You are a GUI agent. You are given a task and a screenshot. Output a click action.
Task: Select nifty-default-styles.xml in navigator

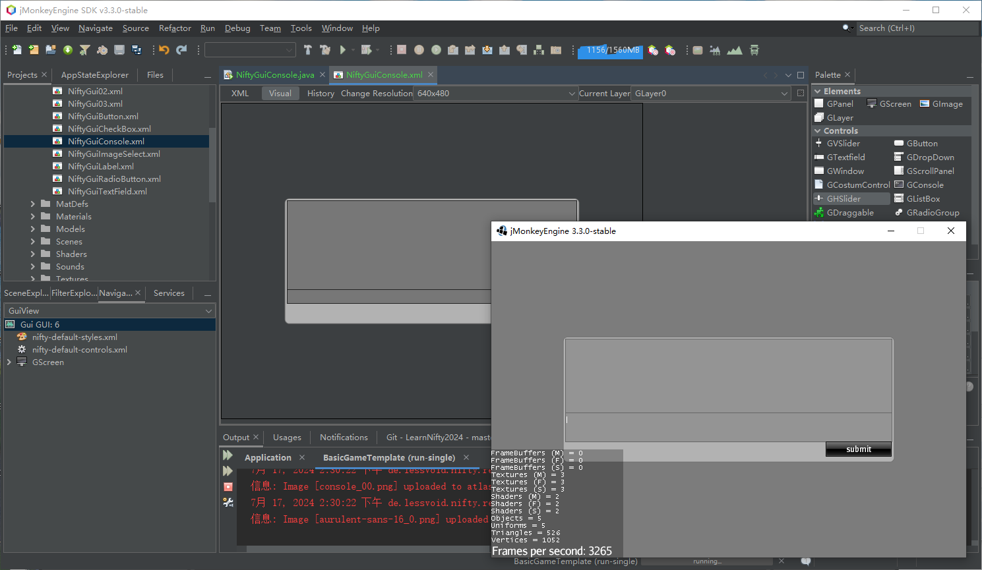75,337
